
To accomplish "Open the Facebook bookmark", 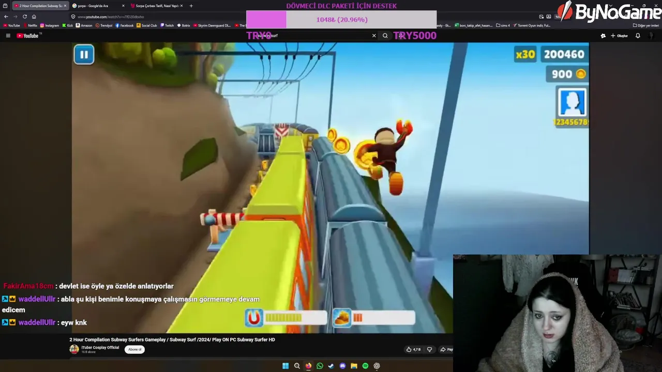I will pyautogui.click(x=124, y=25).
